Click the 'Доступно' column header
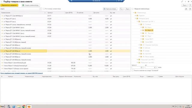192x108 pixels. [101, 13]
